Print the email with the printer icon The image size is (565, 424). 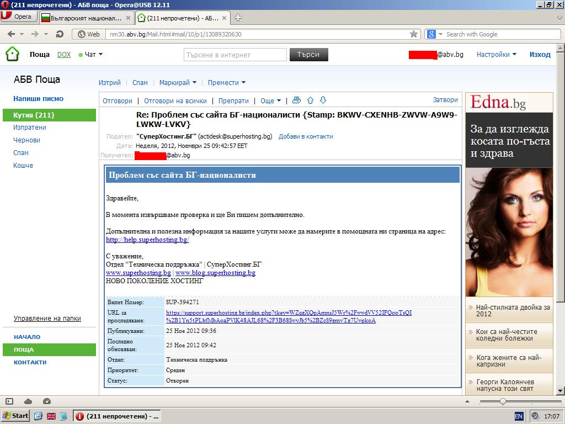click(296, 100)
